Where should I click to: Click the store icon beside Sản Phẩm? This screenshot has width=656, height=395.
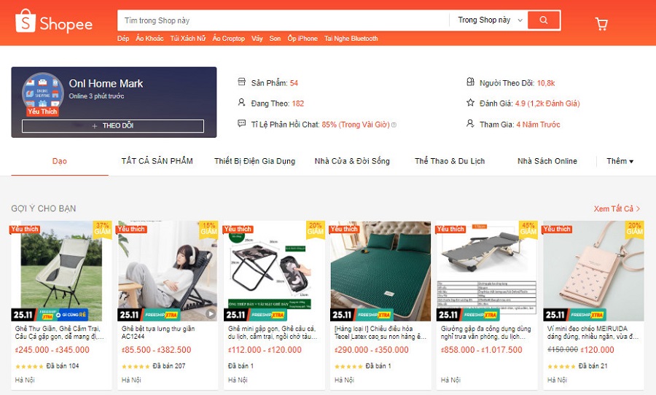(x=241, y=82)
